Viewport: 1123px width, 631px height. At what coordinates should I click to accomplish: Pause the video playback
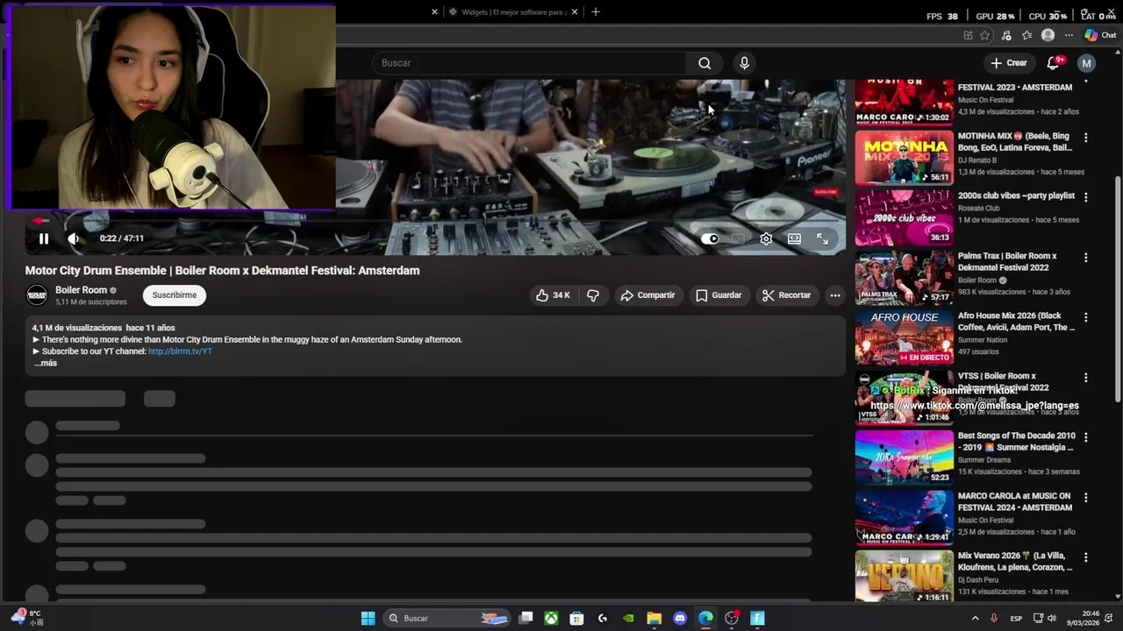coord(43,238)
